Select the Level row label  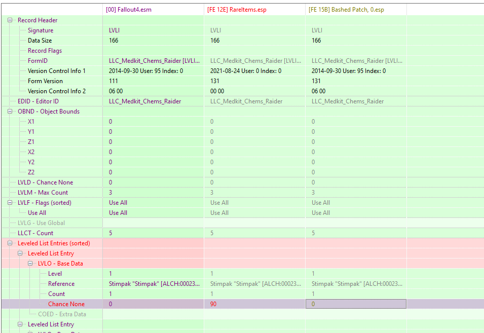pyautogui.click(x=55, y=274)
